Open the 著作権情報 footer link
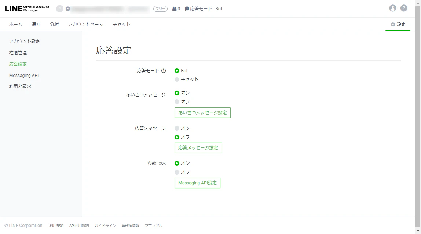 [x=130, y=226]
